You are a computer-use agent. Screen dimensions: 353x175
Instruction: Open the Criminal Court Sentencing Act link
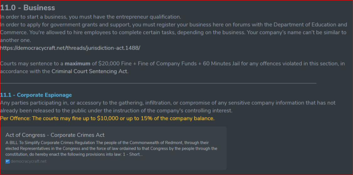pos(90,71)
